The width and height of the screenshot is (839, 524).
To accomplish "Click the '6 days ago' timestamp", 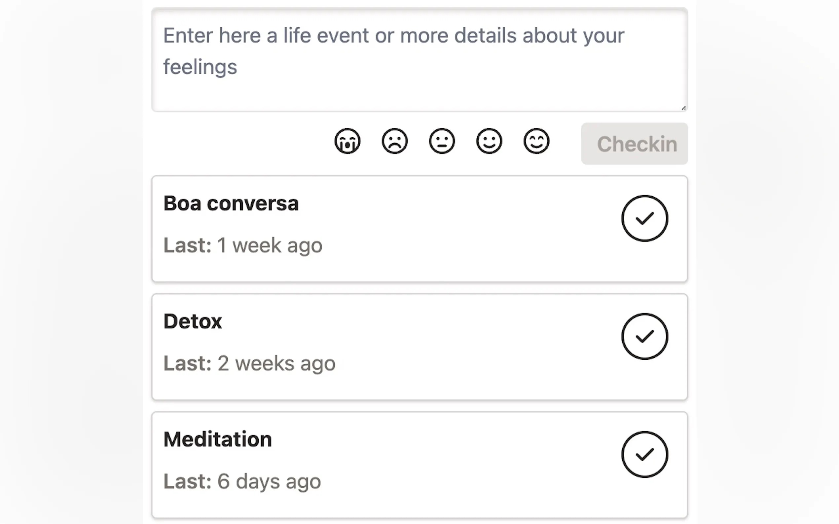I will pos(269,481).
